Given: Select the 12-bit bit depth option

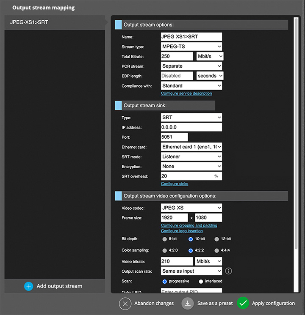Looking at the screenshot, I should [217, 239].
